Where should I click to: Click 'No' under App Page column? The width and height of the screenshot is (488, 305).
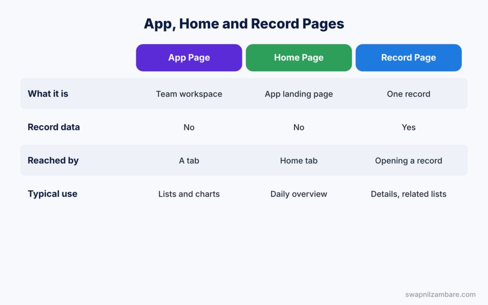click(189, 127)
